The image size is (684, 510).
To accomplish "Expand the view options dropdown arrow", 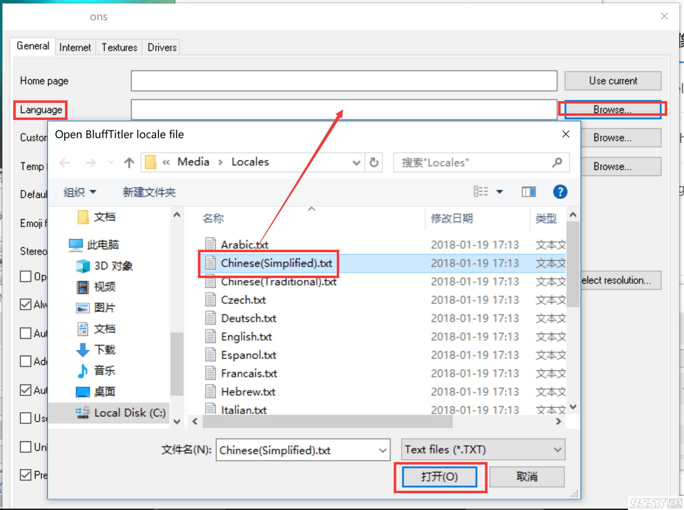I will tap(500, 192).
